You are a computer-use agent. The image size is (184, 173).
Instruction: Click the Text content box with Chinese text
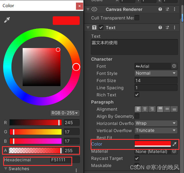click(134, 47)
